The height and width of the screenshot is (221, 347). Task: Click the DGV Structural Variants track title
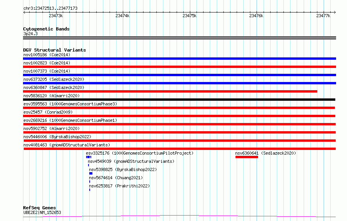point(55,50)
